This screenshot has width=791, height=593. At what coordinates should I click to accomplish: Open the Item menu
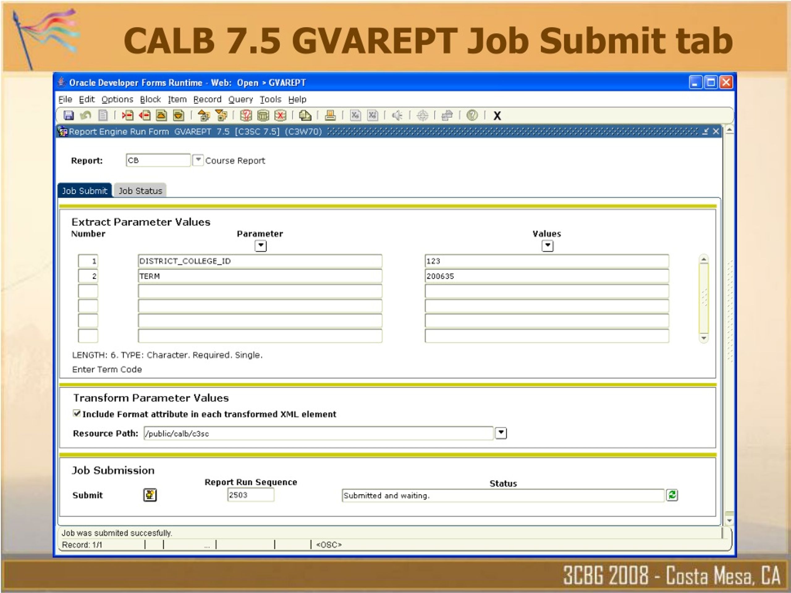click(177, 99)
